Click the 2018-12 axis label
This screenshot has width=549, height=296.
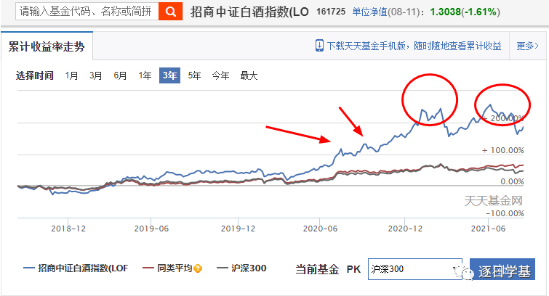[x=68, y=229]
